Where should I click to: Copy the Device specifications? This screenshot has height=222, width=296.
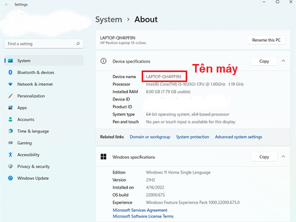[x=264, y=61]
